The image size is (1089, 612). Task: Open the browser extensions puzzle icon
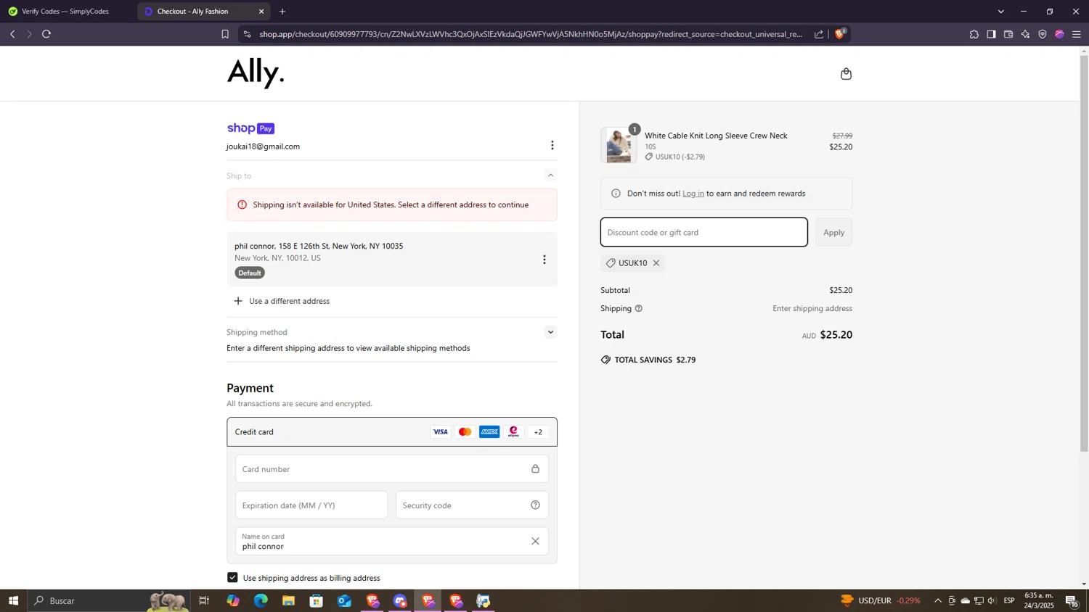pyautogui.click(x=974, y=34)
